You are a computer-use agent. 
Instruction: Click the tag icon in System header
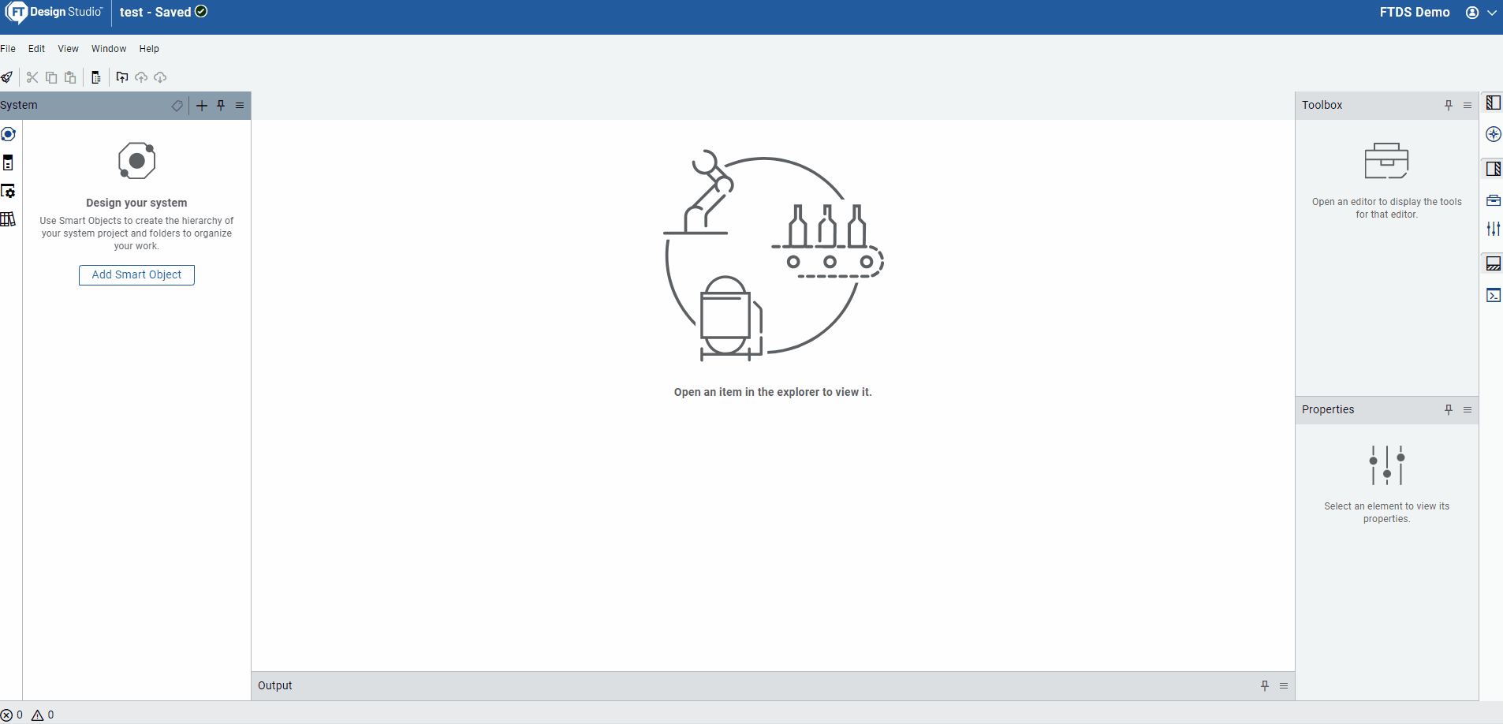(x=177, y=106)
